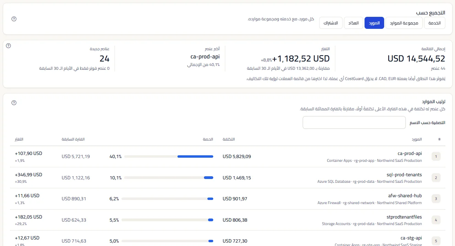The width and height of the screenshot is (455, 246).
Task: Open help icon beside ترتيب الموارد heading
Action: click(x=14, y=103)
